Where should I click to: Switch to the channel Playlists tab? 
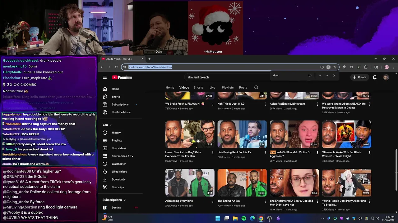pos(228,87)
